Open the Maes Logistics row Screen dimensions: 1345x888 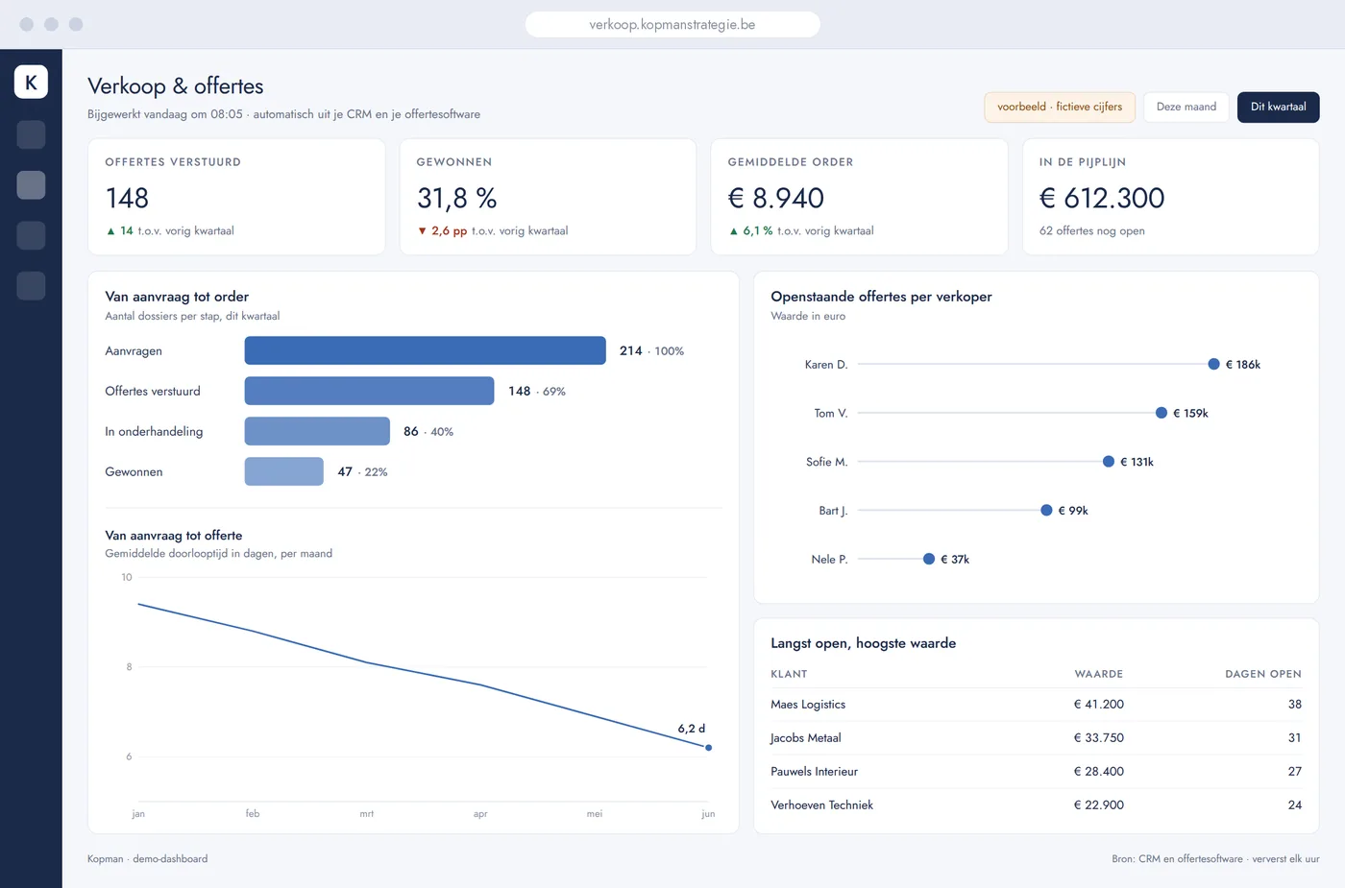tap(1036, 705)
